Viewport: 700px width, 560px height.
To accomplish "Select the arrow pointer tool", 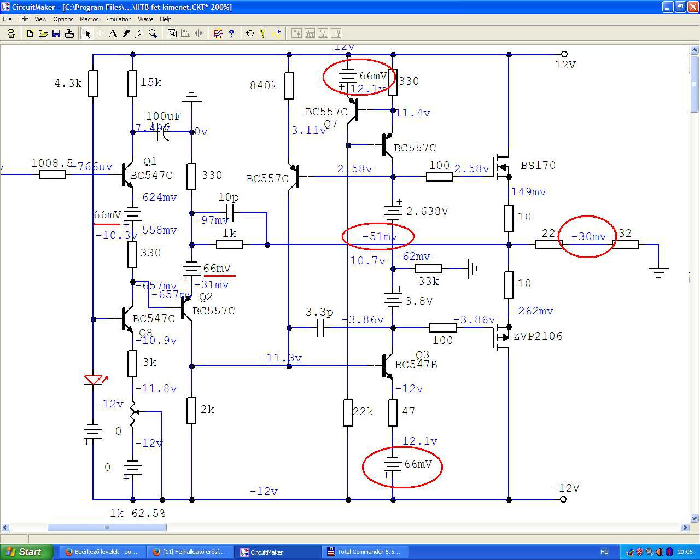I will click(87, 33).
